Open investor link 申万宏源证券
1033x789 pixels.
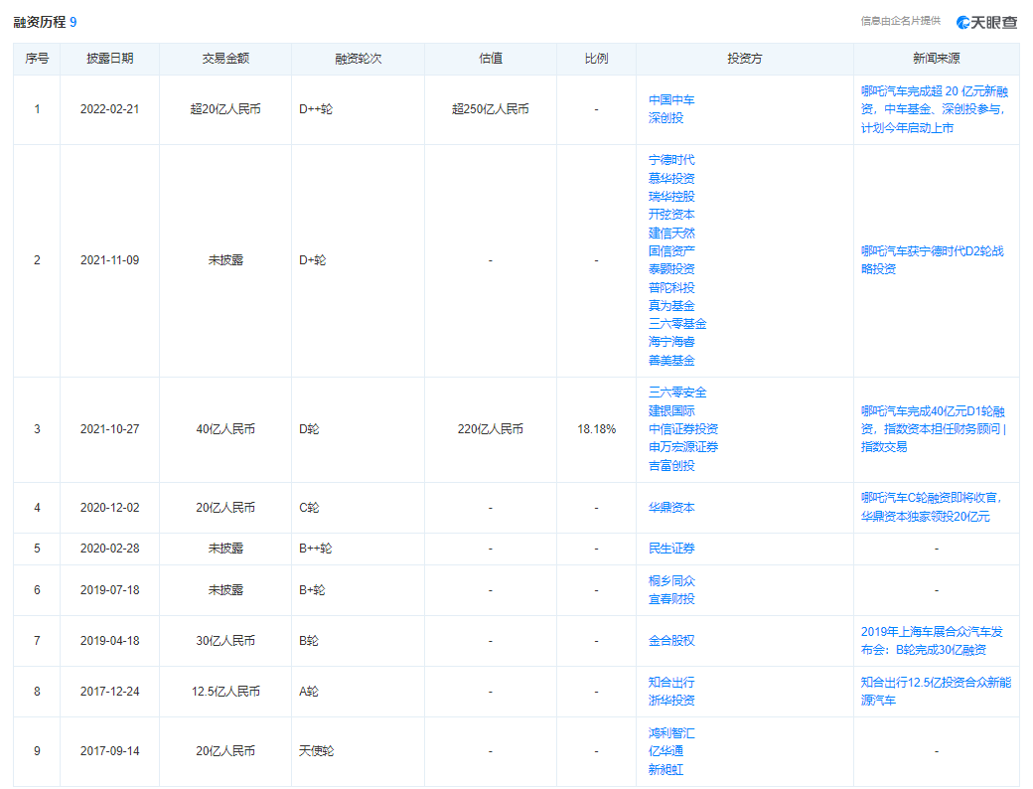683,447
